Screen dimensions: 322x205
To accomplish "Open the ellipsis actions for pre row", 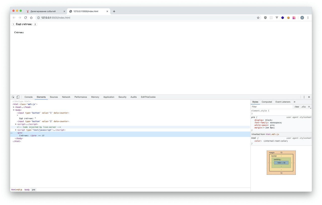I will click(11, 133).
